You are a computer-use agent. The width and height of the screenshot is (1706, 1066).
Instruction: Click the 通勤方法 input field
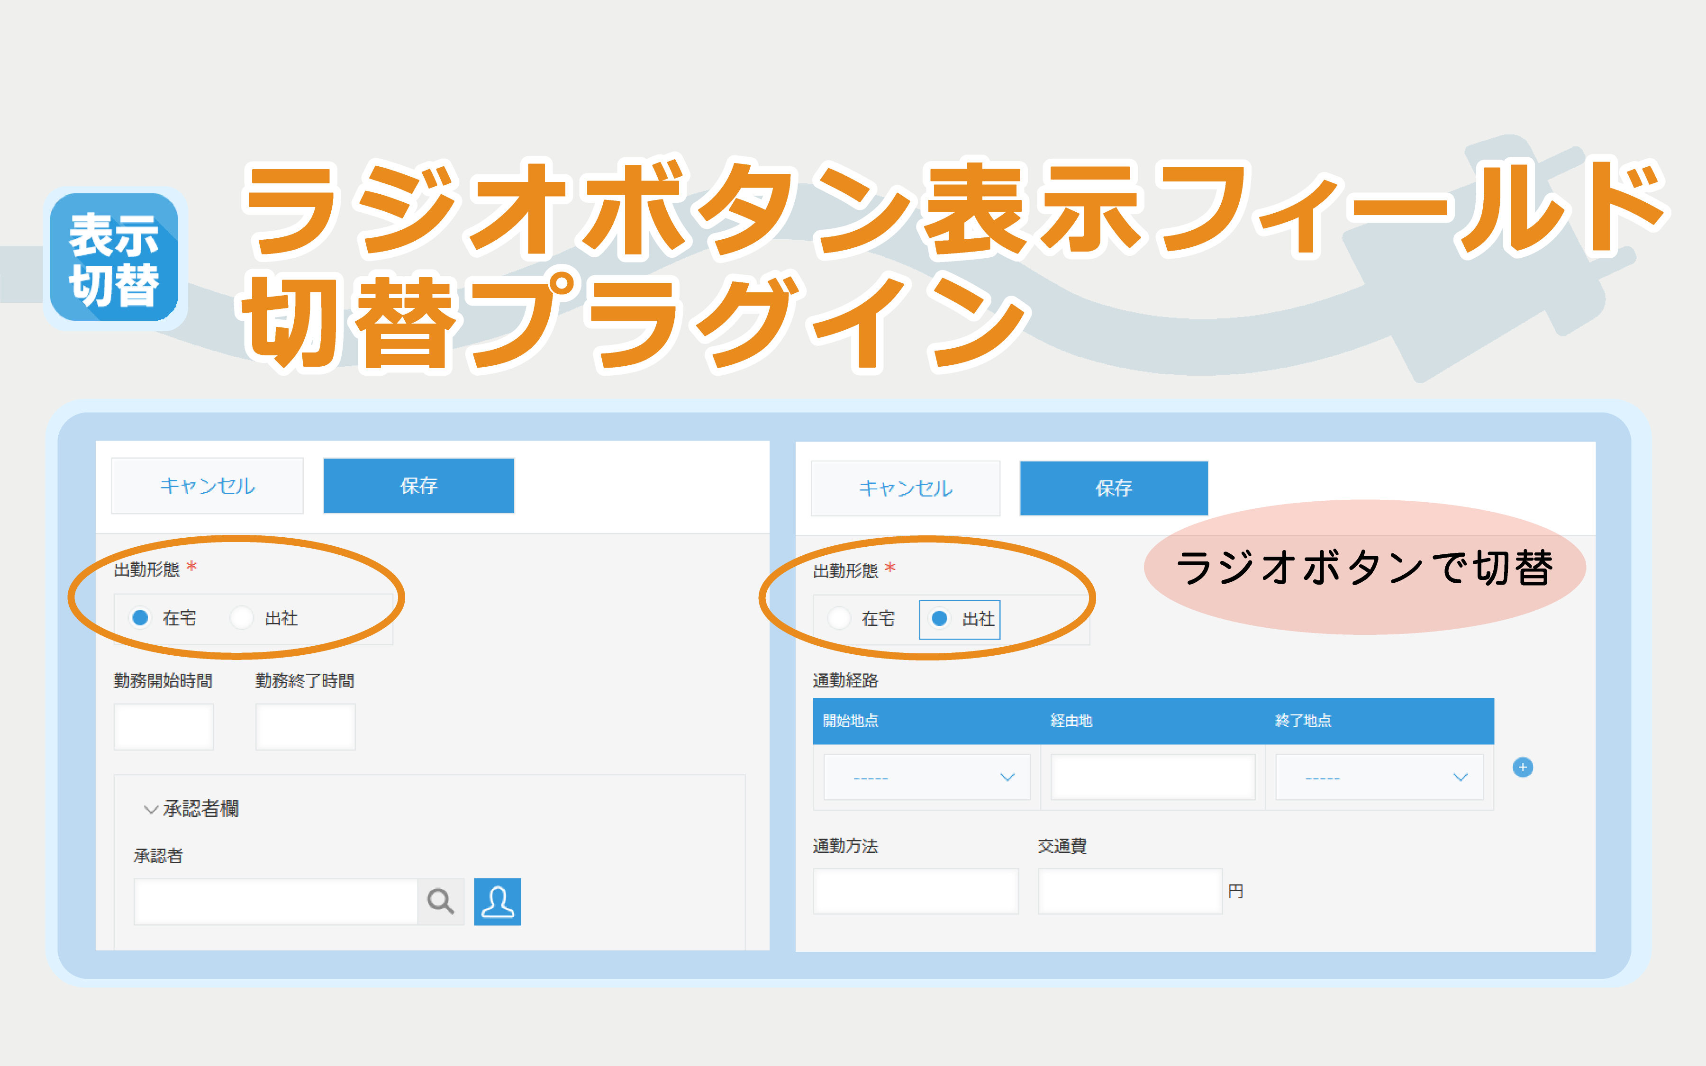(916, 891)
